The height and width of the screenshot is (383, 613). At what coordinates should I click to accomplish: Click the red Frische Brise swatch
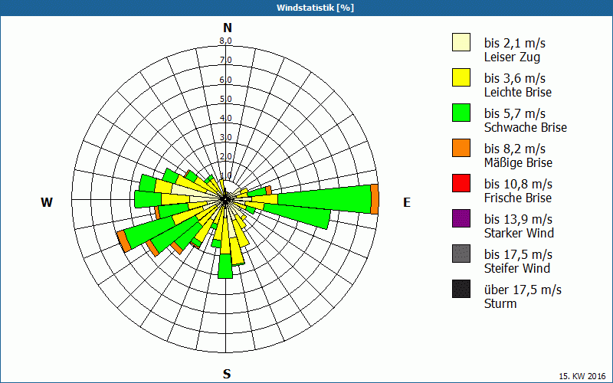(x=461, y=183)
